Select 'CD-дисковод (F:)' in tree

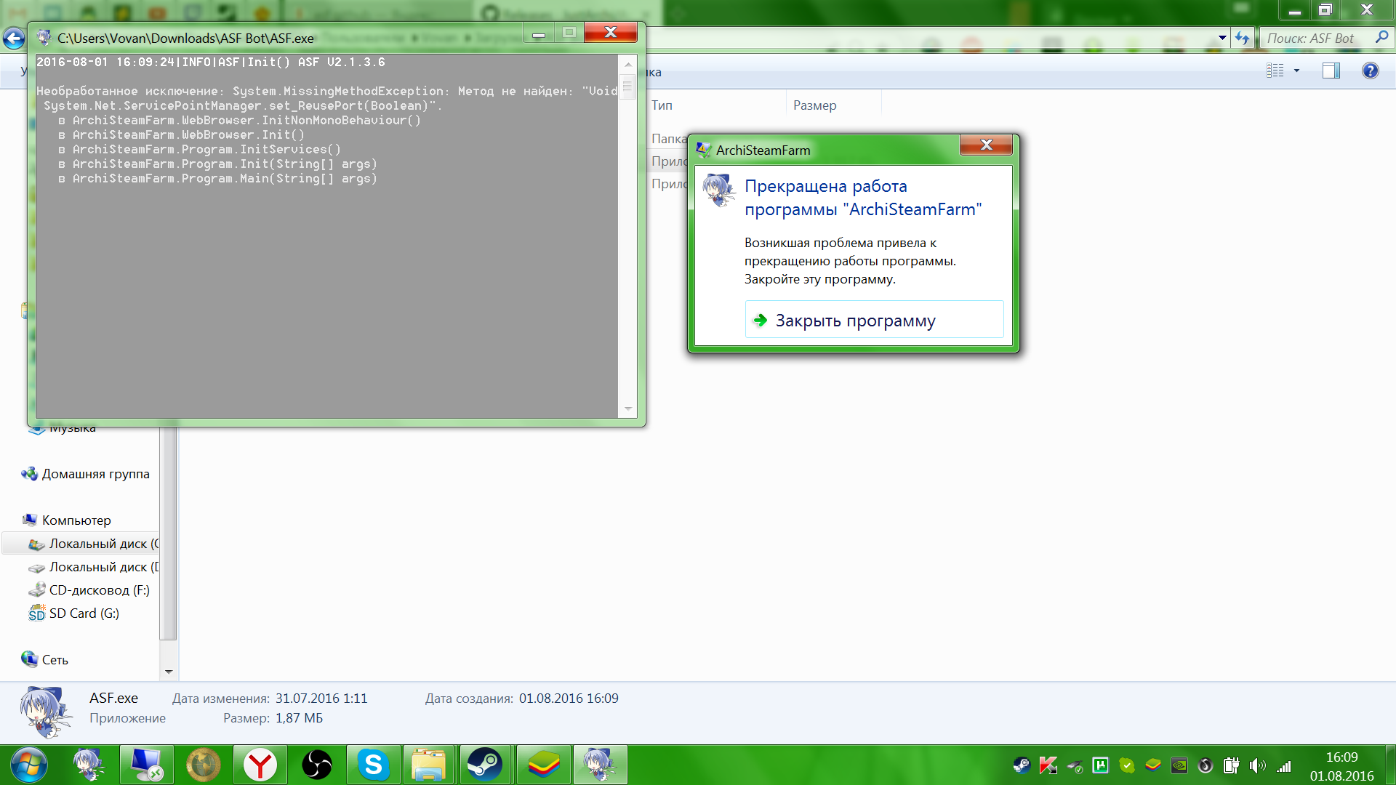pos(89,590)
